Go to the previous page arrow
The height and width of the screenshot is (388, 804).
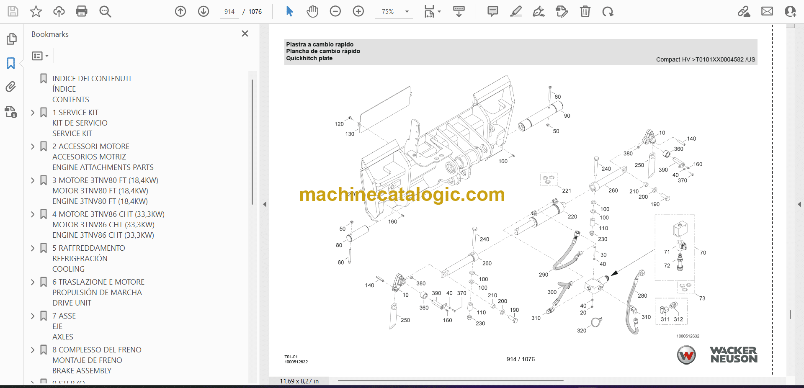(180, 11)
